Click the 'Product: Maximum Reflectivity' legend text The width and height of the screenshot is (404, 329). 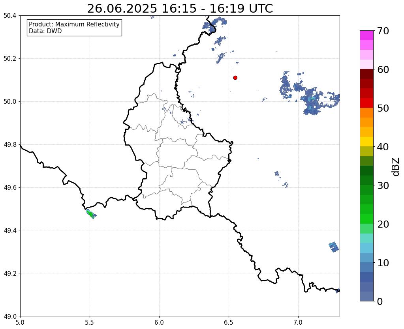coord(74,24)
